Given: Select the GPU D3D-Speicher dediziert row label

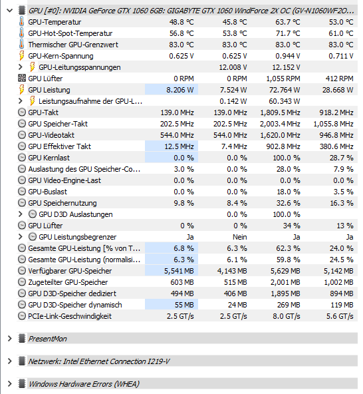Looking at the screenshot, I should pyautogui.click(x=72, y=294).
